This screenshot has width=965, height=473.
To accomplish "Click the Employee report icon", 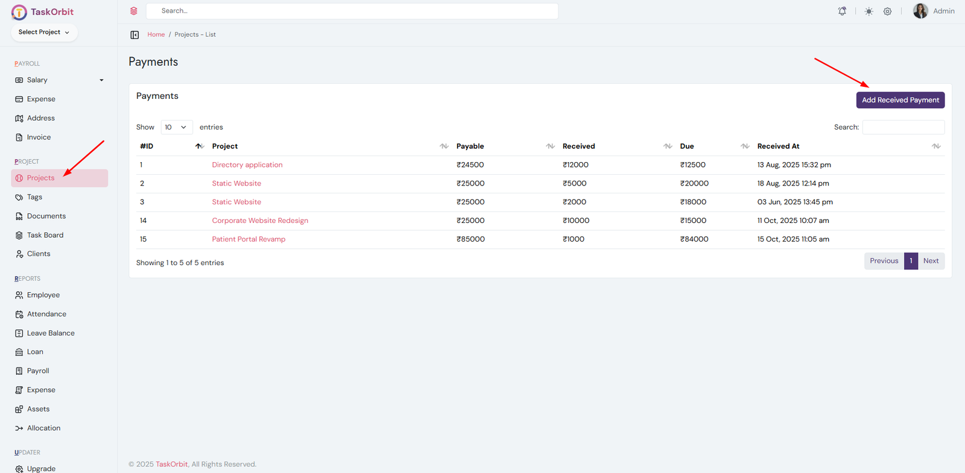I will (x=19, y=295).
